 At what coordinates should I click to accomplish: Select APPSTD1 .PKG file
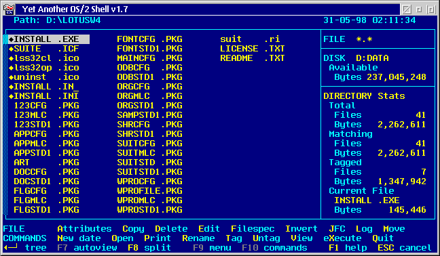46,153
